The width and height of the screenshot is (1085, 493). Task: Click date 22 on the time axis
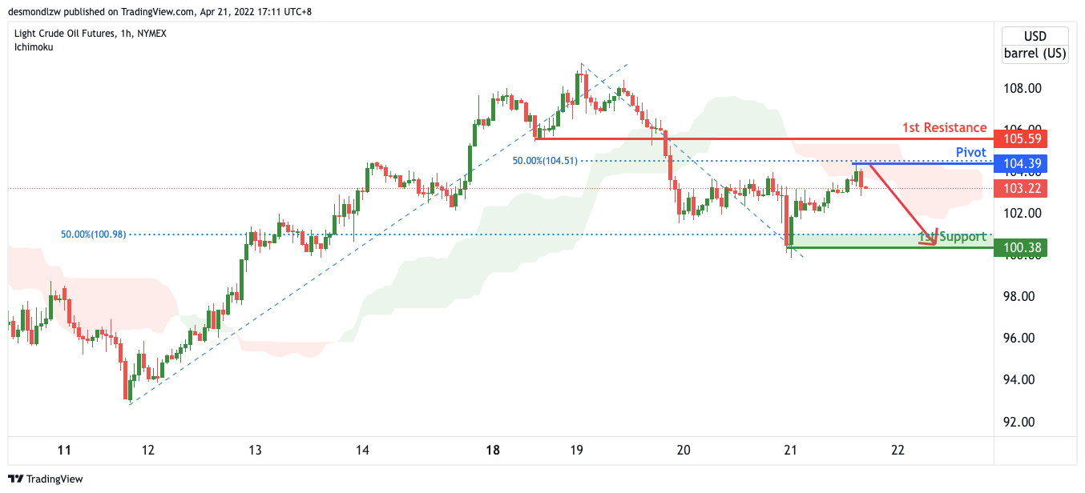[x=897, y=450]
